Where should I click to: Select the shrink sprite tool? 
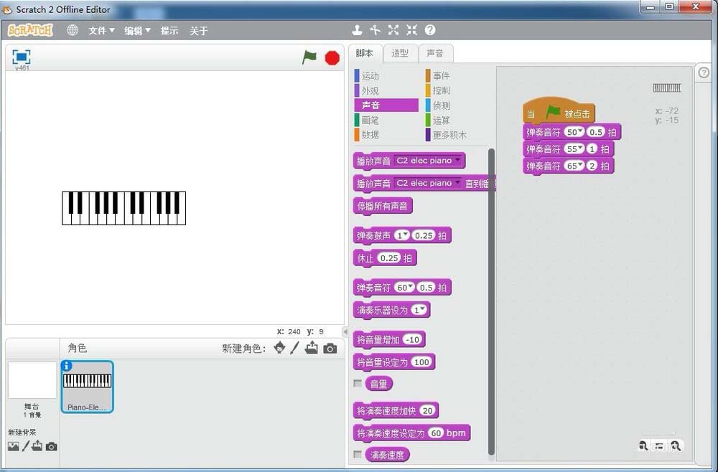[411, 30]
